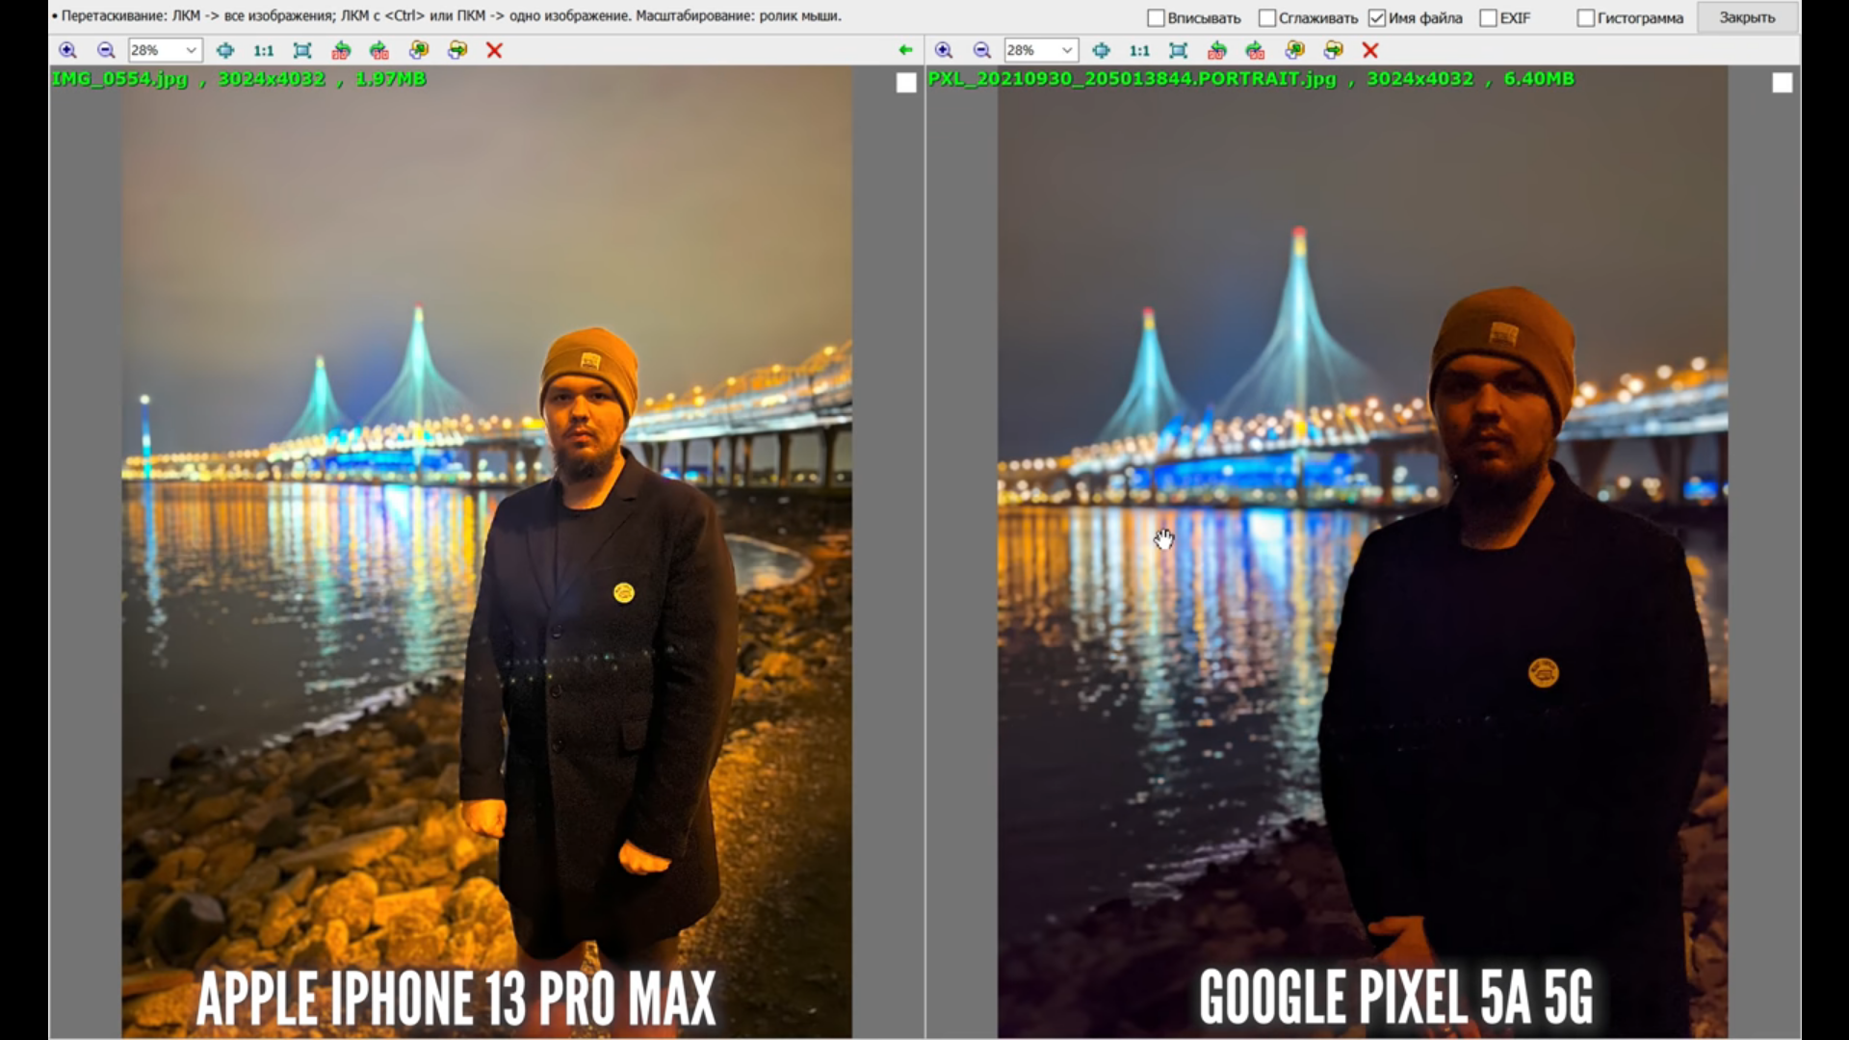Image resolution: width=1849 pixels, height=1040 pixels.
Task: Delete the left image with red X
Action: click(x=495, y=50)
